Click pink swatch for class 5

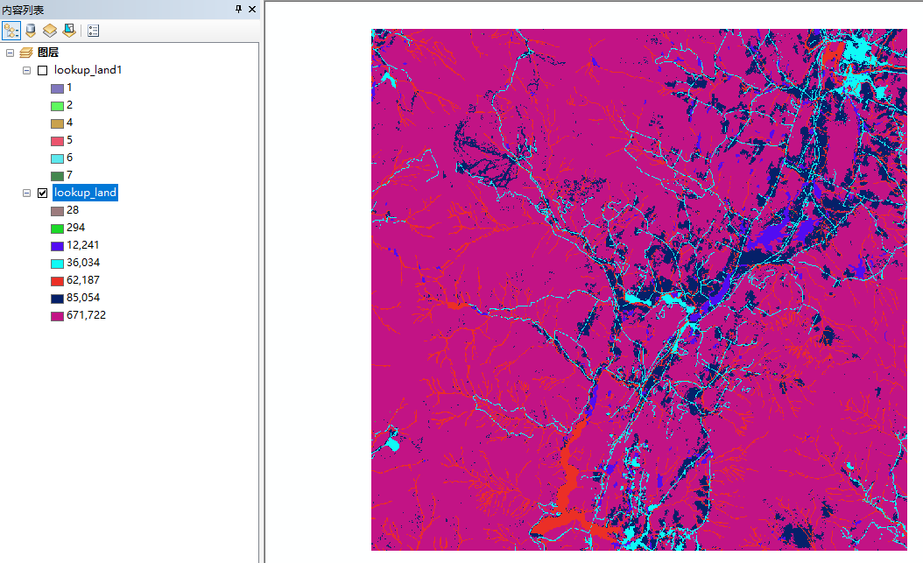tap(57, 141)
